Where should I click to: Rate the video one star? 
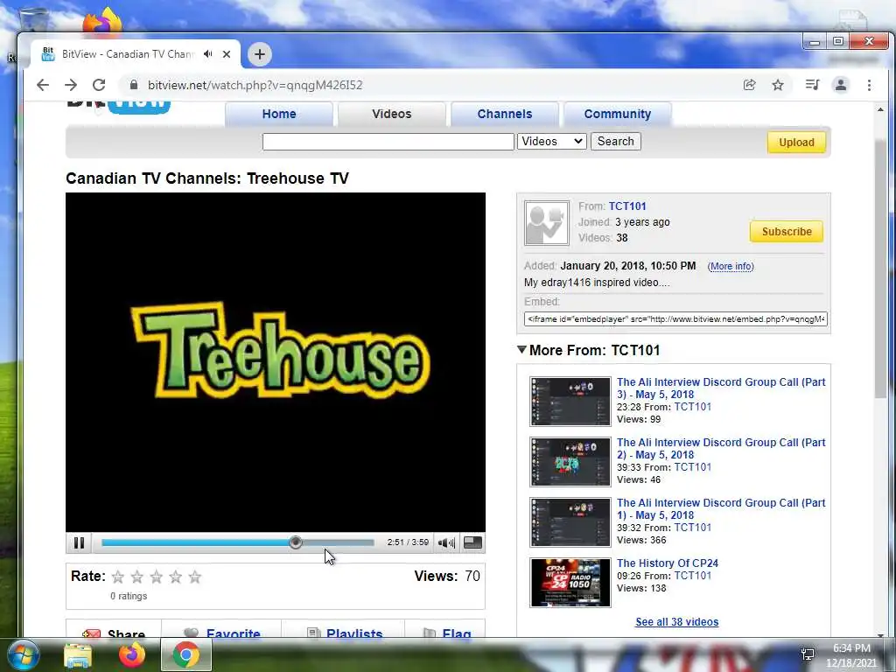(x=118, y=577)
